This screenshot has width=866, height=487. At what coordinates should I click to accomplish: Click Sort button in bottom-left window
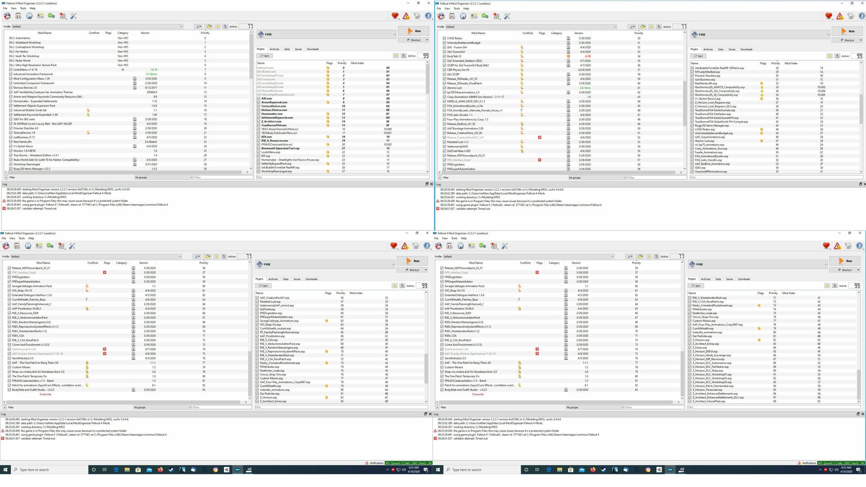pyautogui.click(x=263, y=286)
